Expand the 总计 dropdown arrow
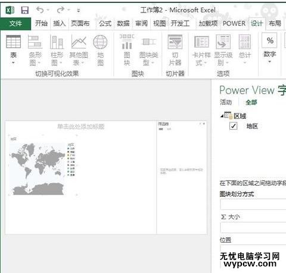286x273 pixels. tap(245, 62)
